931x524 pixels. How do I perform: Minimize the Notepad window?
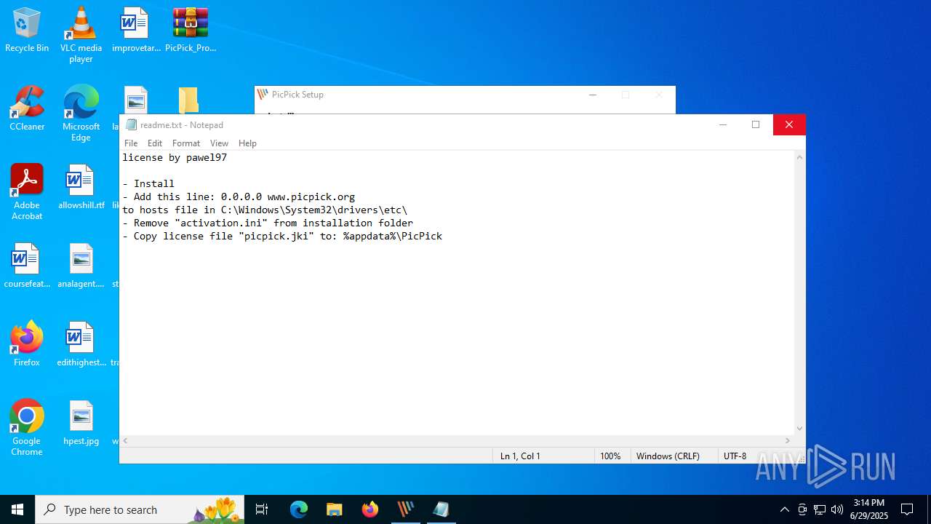point(722,124)
